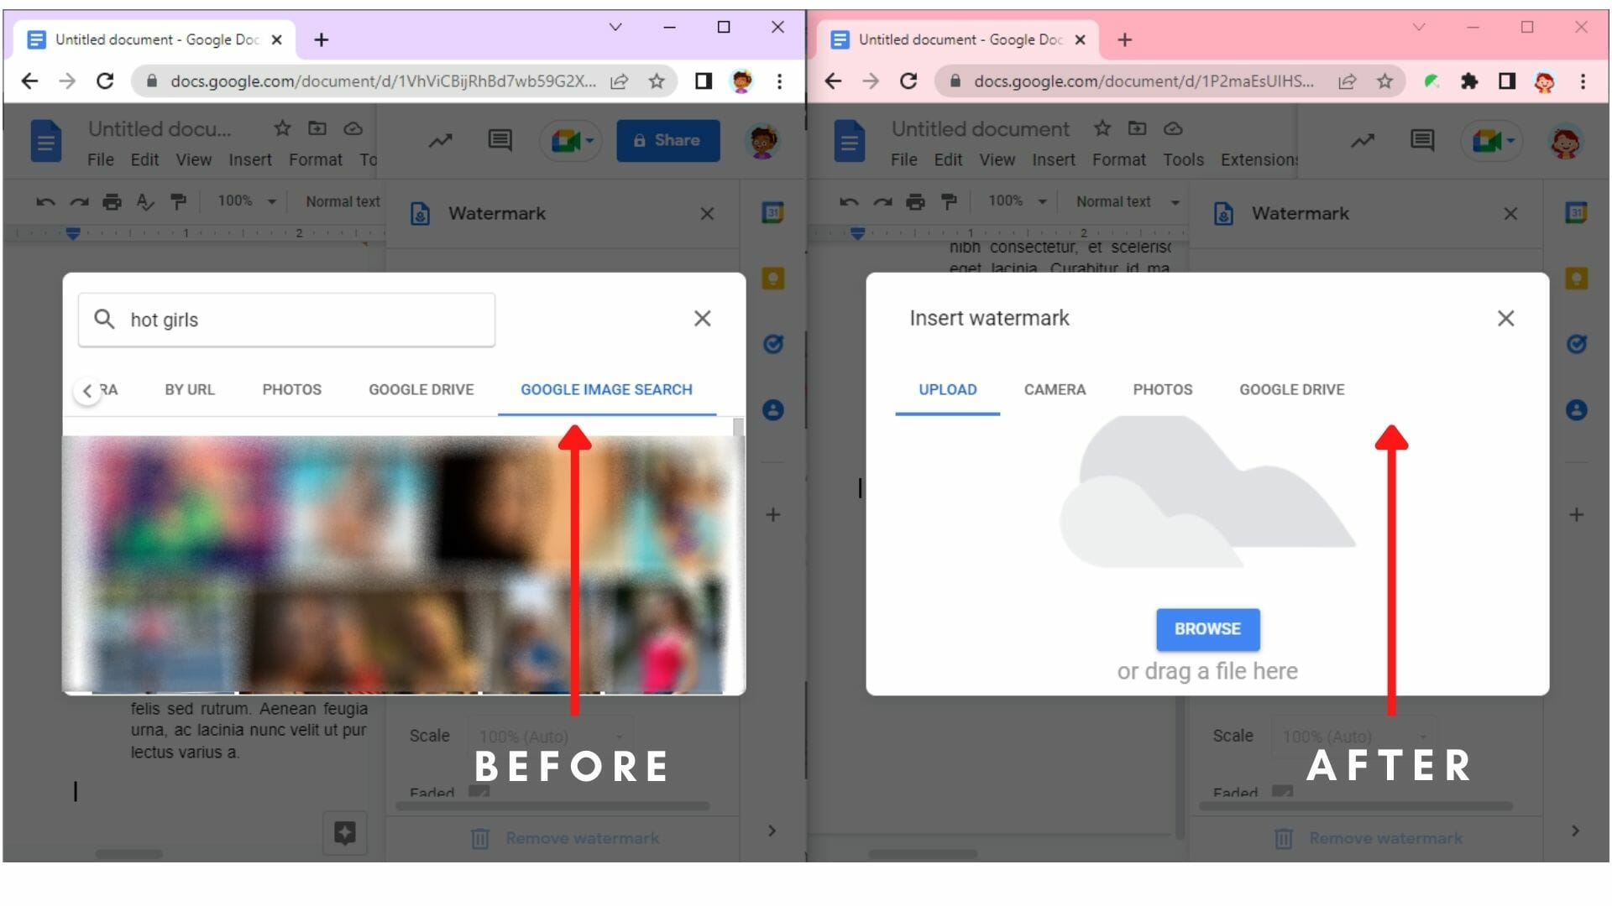Star the Untitled document
Image resolution: width=1612 pixels, height=906 pixels.
pos(1102,128)
